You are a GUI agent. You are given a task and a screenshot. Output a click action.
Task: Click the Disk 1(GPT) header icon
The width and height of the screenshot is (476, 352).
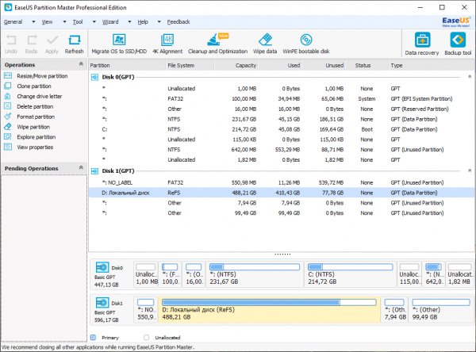click(x=94, y=171)
